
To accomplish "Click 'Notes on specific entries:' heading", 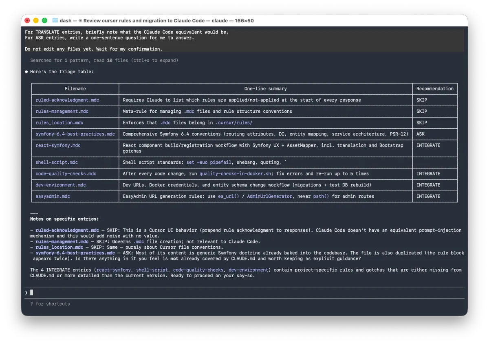I will pyautogui.click(x=64, y=219).
